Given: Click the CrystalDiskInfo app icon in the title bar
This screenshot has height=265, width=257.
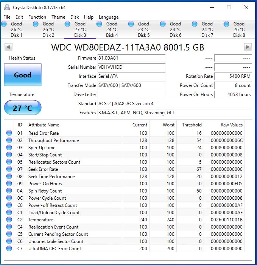Looking at the screenshot, I should [x=7, y=7].
